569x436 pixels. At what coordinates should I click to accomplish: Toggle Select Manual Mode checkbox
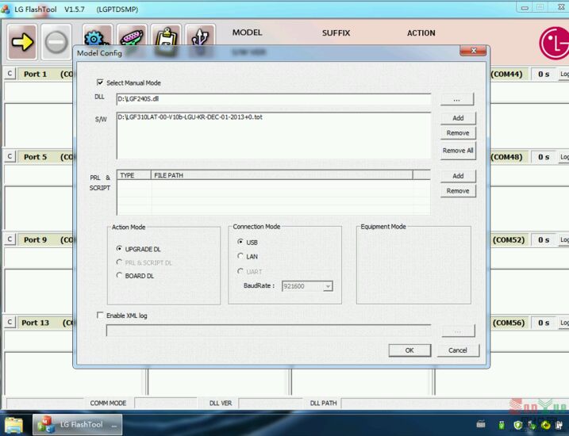[100, 82]
